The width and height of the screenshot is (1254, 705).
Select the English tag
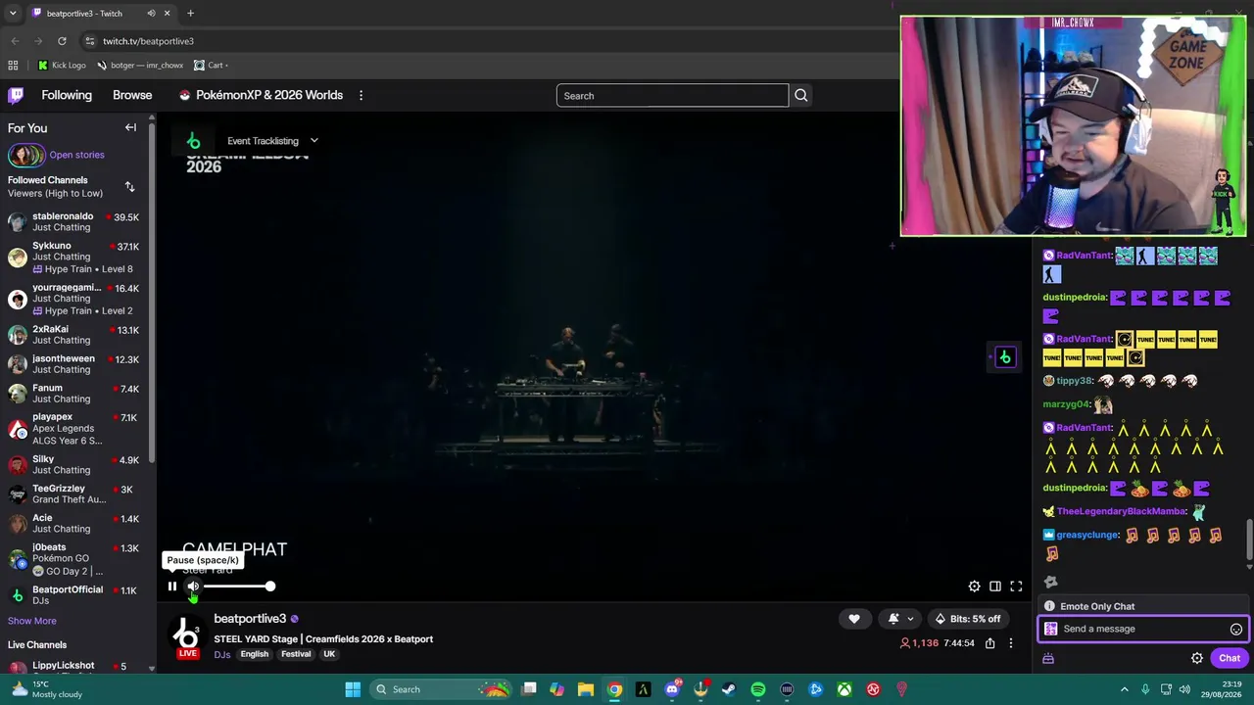click(x=255, y=654)
